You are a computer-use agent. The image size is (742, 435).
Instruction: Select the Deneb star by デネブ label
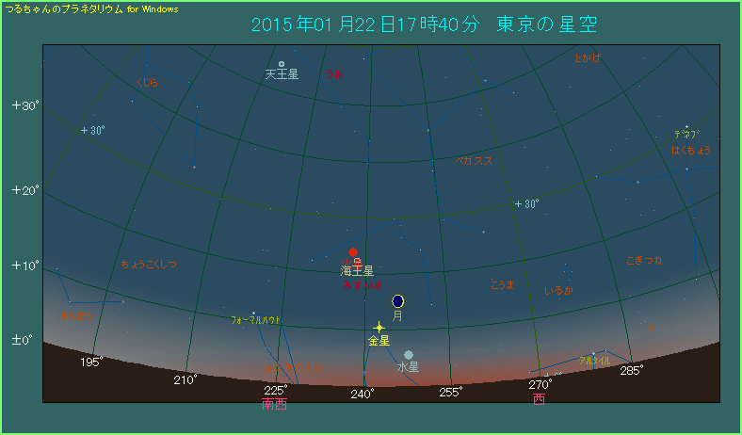click(x=686, y=127)
